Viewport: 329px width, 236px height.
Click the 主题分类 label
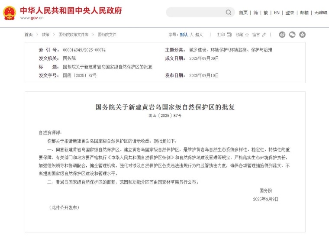175,50
